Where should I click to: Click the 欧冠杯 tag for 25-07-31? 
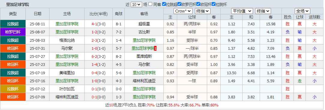click(13, 48)
